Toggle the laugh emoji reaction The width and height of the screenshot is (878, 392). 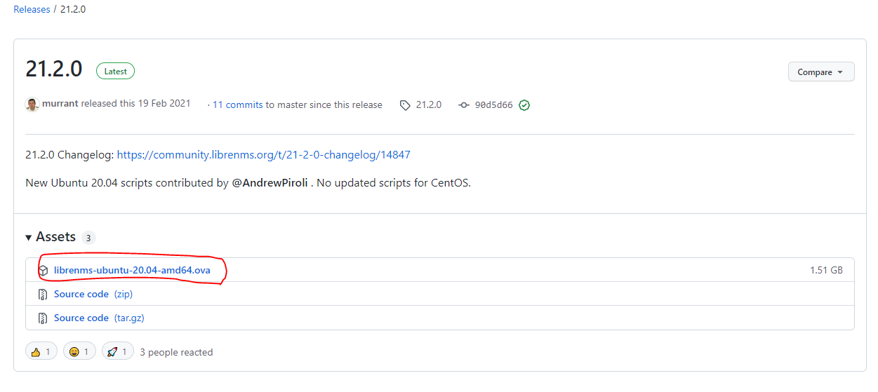pos(79,351)
